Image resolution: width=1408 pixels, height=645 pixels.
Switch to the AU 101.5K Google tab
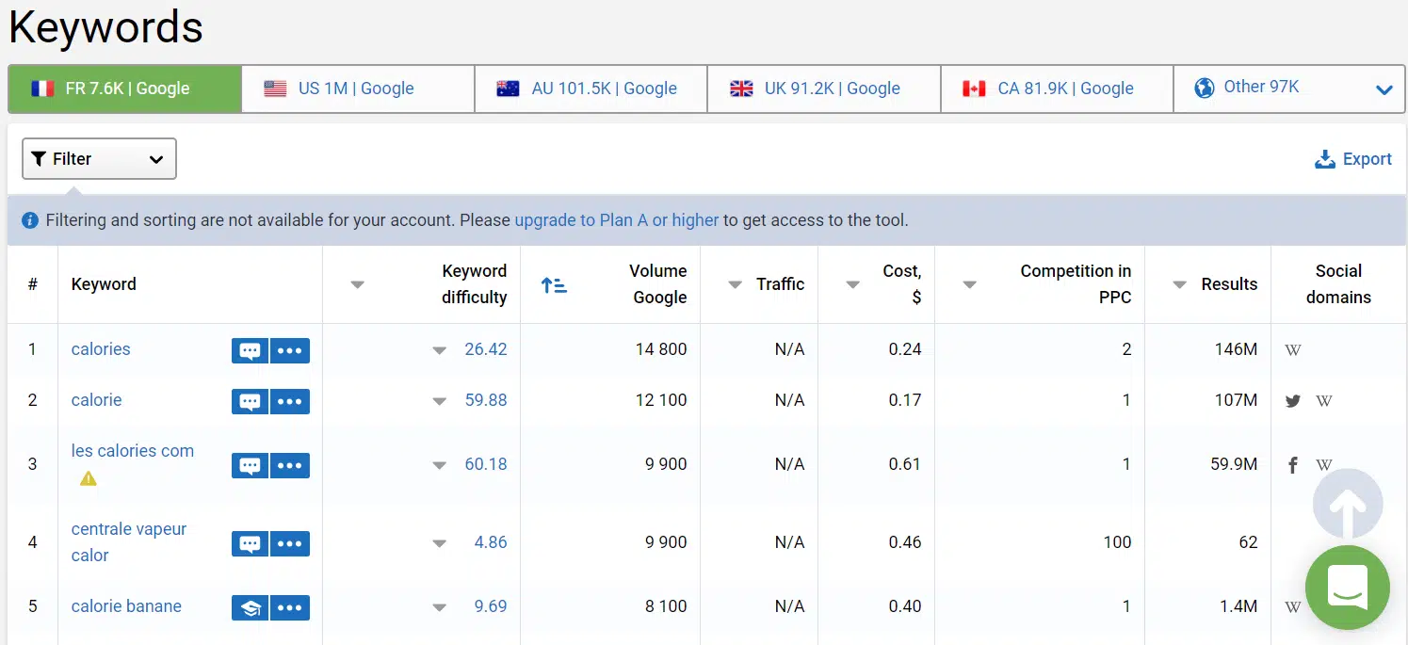click(591, 89)
